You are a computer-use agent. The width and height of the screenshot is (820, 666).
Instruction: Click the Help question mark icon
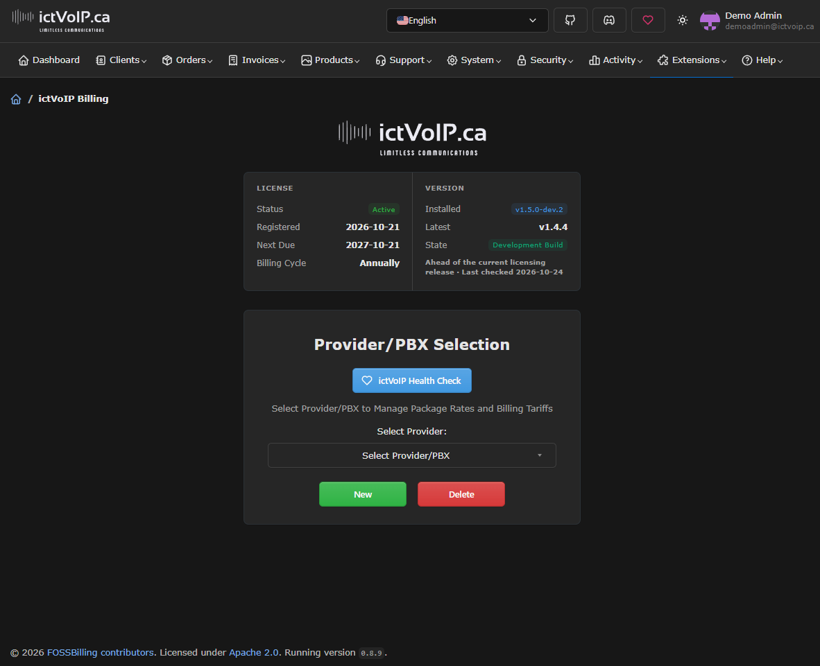746,60
